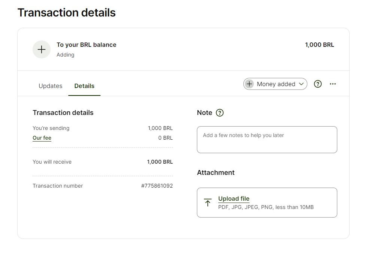
Task: Click the attachment upload box file types text
Action: 266,207
